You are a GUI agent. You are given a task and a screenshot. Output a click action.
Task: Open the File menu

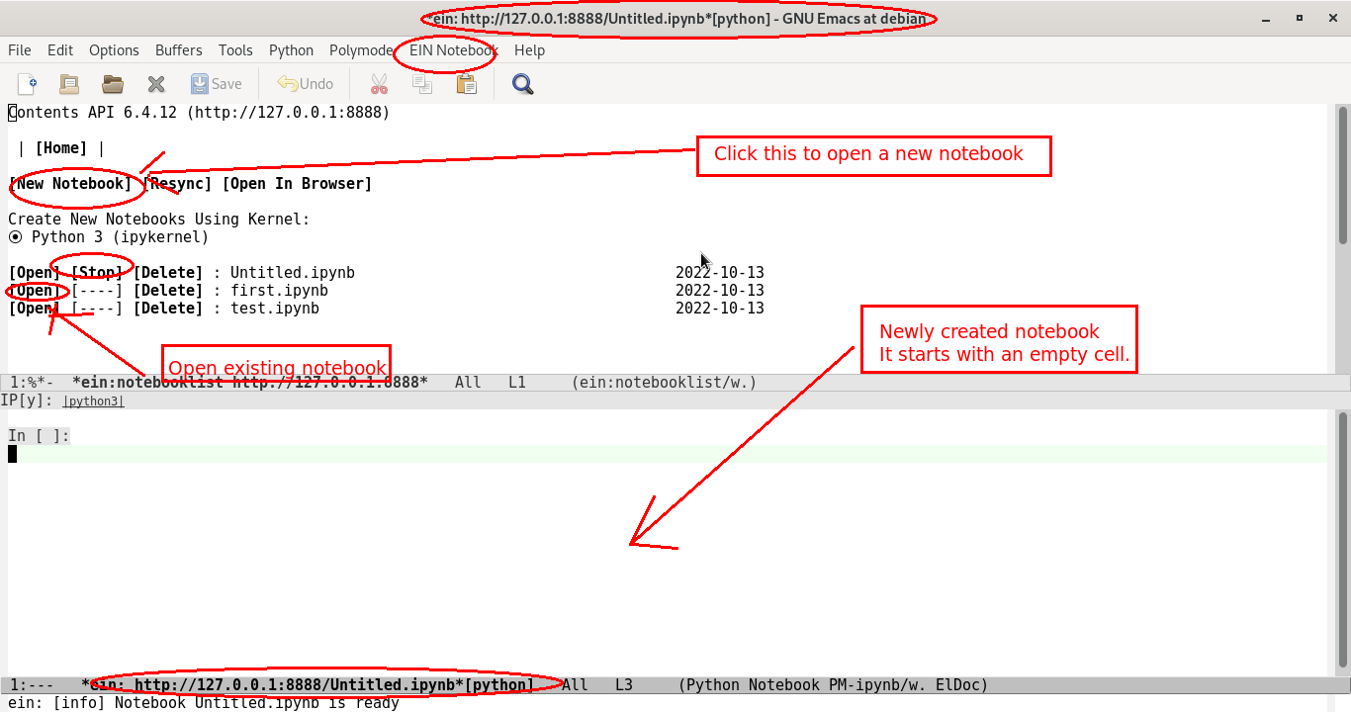(20, 50)
